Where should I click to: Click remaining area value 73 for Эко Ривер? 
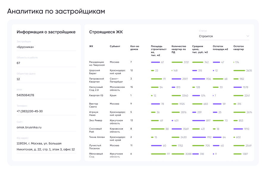point(226,121)
